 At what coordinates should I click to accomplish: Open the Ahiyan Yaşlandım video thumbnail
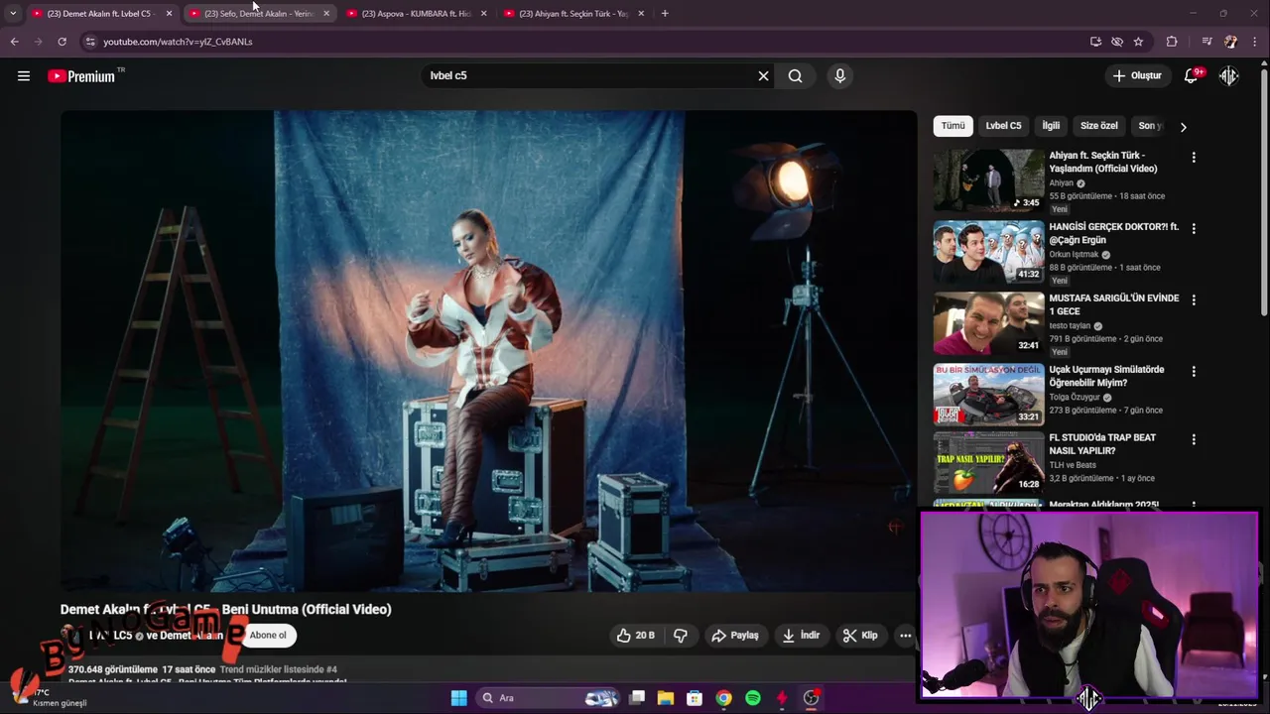tap(988, 179)
